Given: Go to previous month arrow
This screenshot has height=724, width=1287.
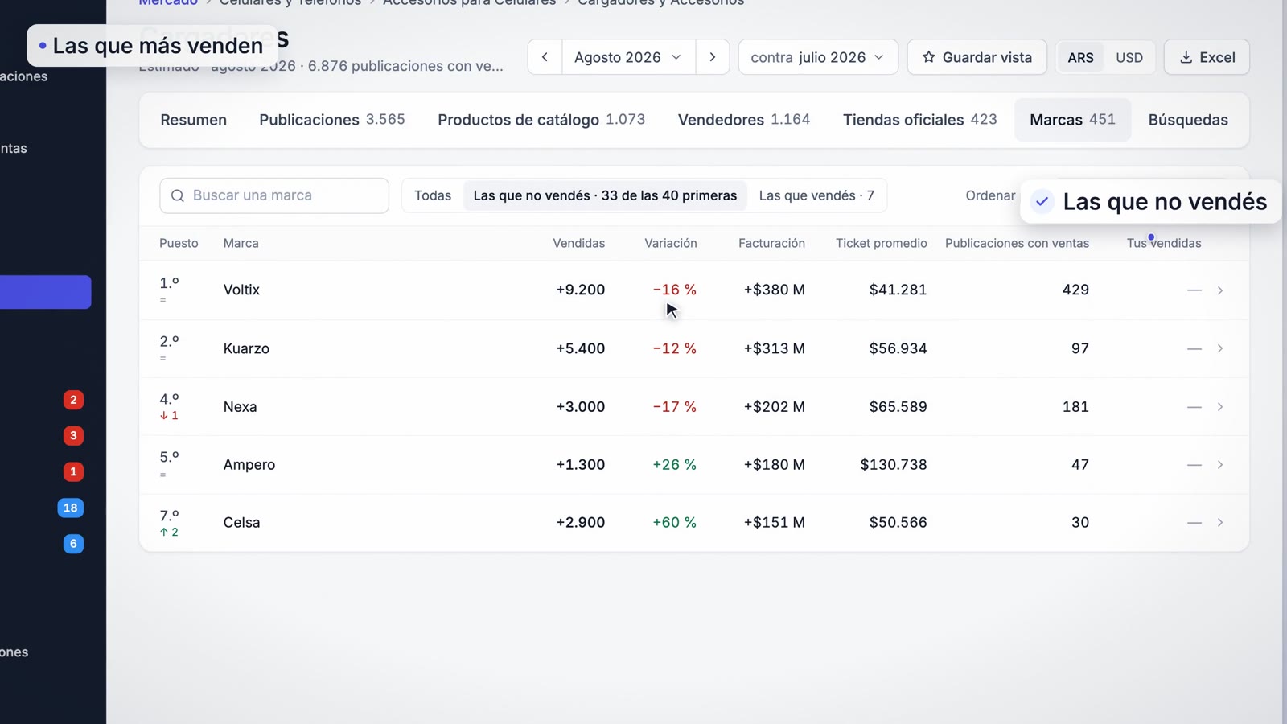Looking at the screenshot, I should 545,57.
